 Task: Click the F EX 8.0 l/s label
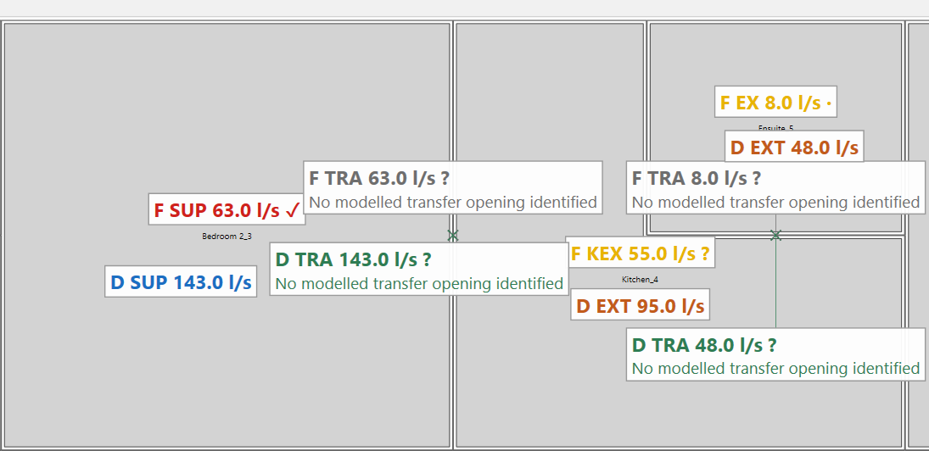[x=775, y=102]
